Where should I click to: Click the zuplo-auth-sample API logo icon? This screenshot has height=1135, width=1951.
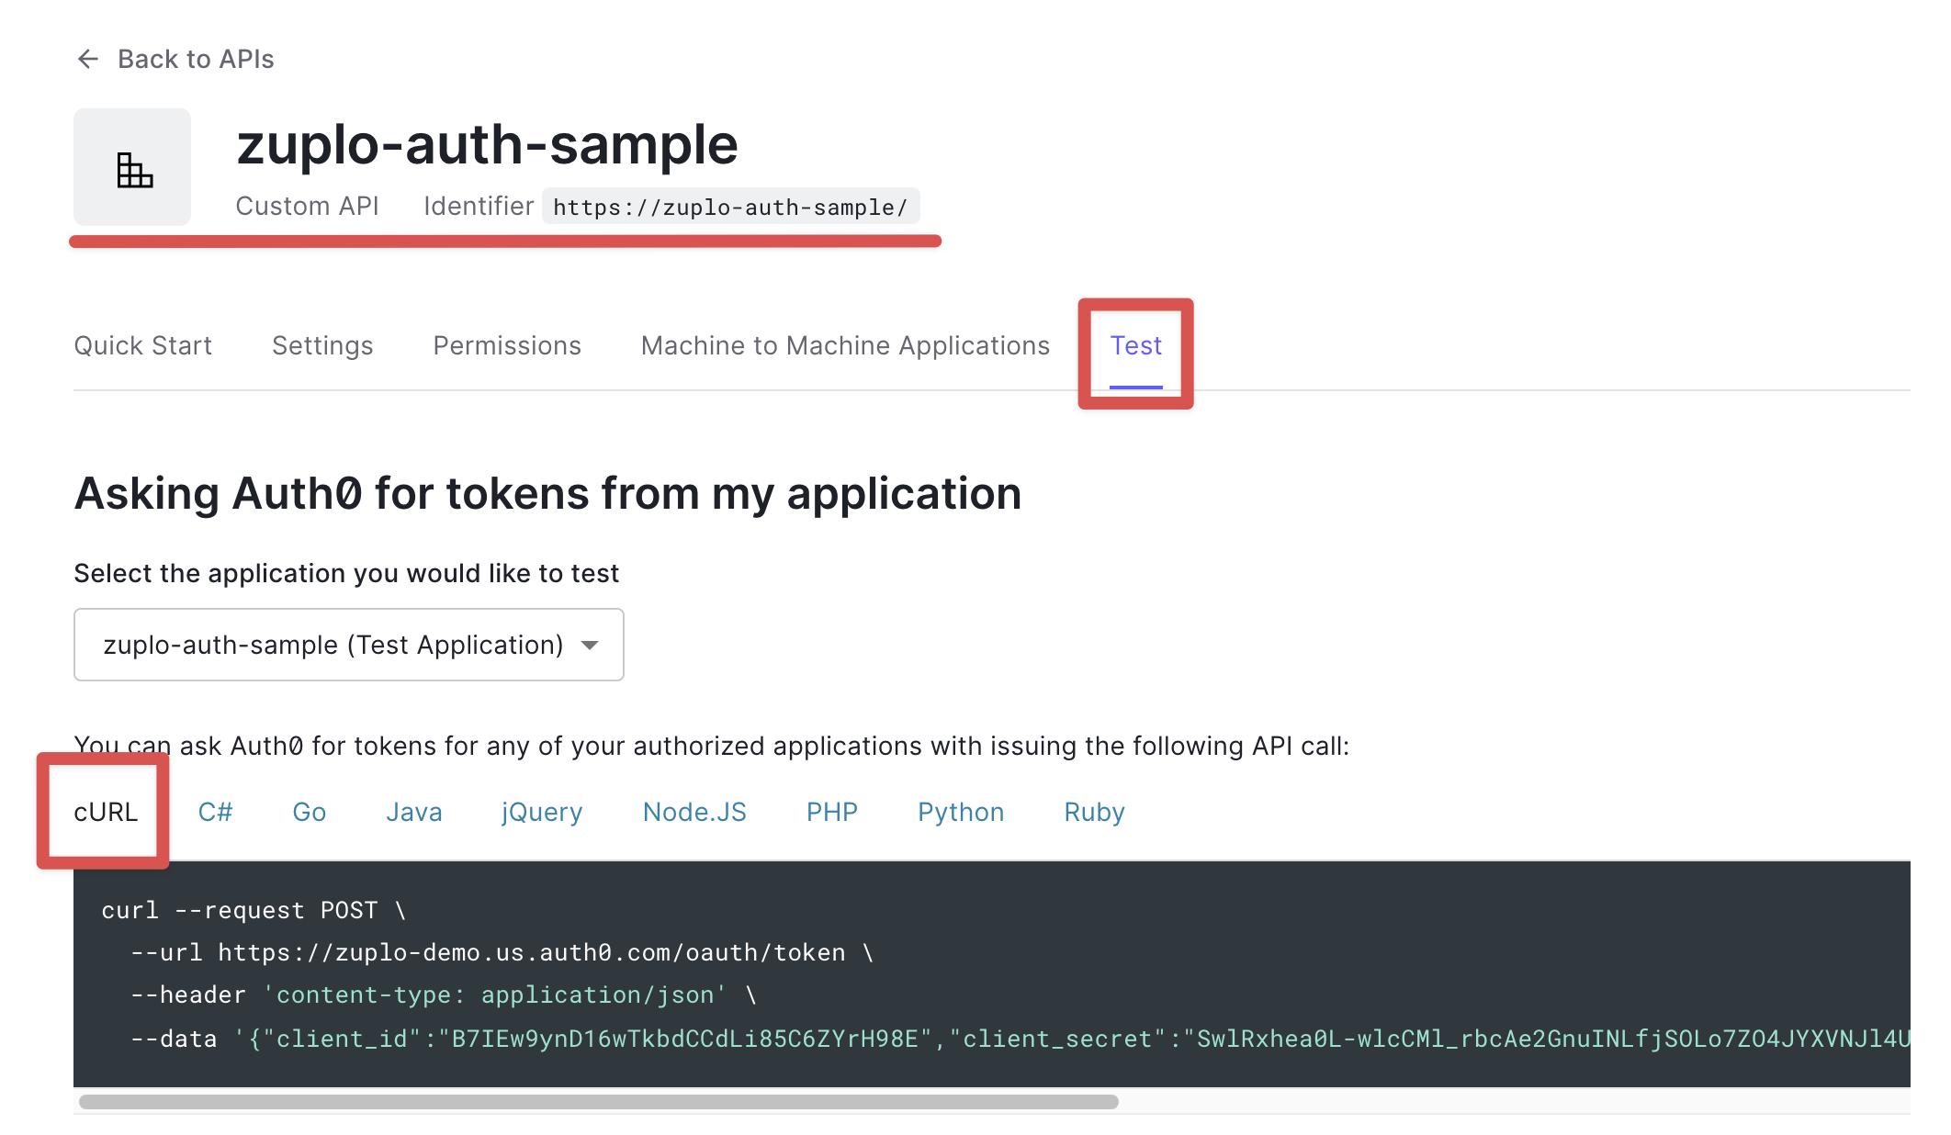[x=133, y=169]
